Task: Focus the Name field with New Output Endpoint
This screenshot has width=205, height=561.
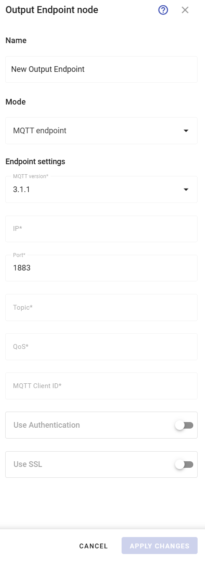Action: click(101, 69)
